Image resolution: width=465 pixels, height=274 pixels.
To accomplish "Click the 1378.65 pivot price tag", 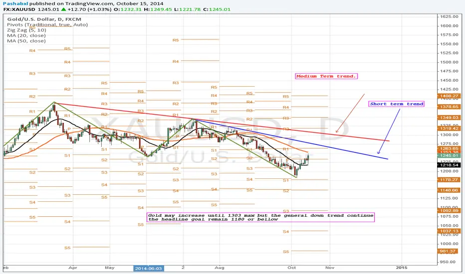I will pyautogui.click(x=449, y=107).
